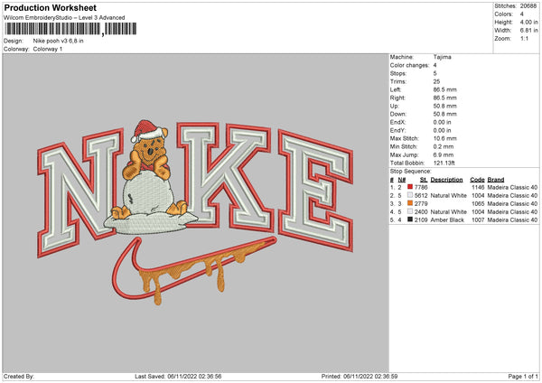Screen dimensions: 542x383
Task: Click the 'EndX:' label
Action: pos(397,122)
